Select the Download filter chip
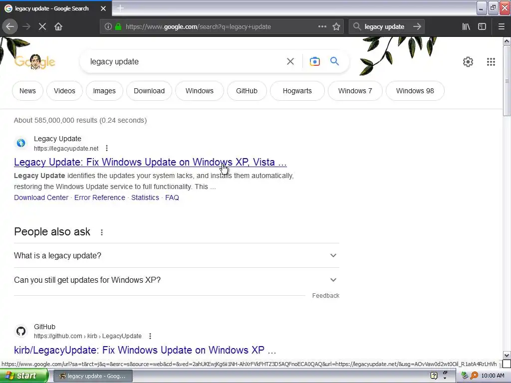511x383 pixels. [149, 91]
